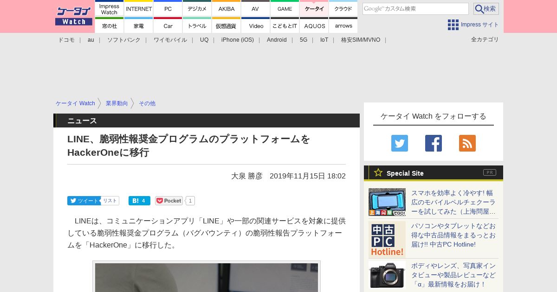Viewport: 557px width, 292px height.
Task: Open the 仮想通貨 Watch tab
Action: [x=227, y=25]
